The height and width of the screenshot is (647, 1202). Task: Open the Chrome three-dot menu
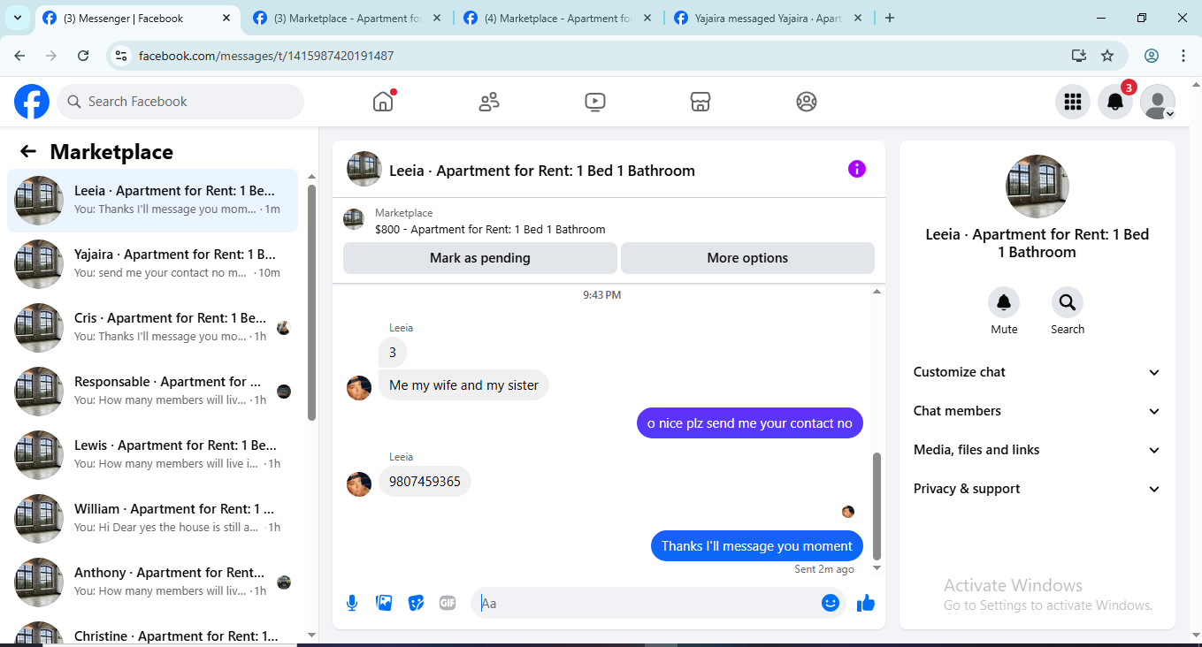(1183, 56)
